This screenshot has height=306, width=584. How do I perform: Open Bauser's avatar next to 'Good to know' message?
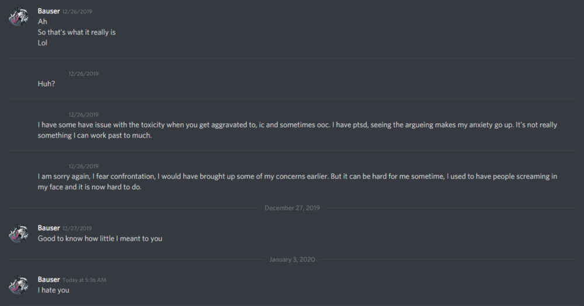(19, 233)
